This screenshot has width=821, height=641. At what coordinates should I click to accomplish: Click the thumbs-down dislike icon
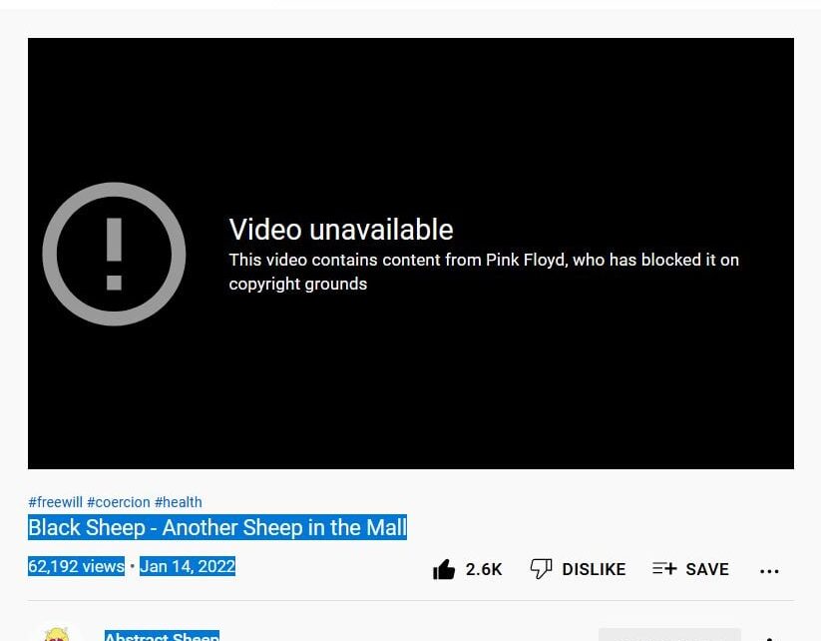(x=541, y=569)
